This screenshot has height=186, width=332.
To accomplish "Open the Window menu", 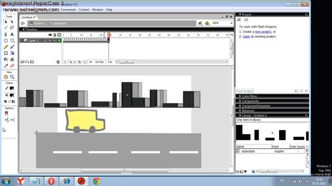I will 98,10.
